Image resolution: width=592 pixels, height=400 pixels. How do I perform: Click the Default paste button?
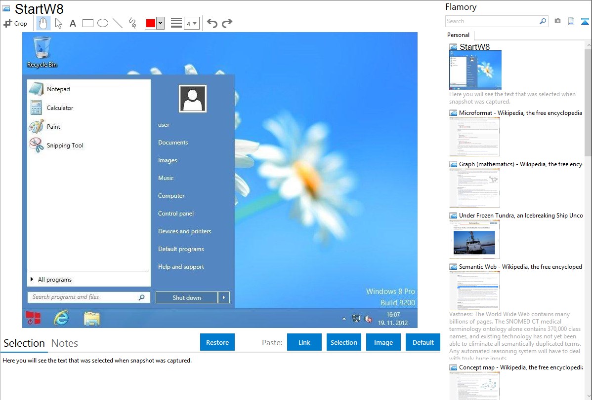[x=423, y=342]
